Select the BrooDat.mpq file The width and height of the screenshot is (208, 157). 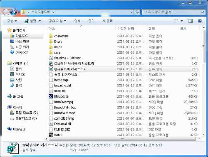click(x=63, y=102)
